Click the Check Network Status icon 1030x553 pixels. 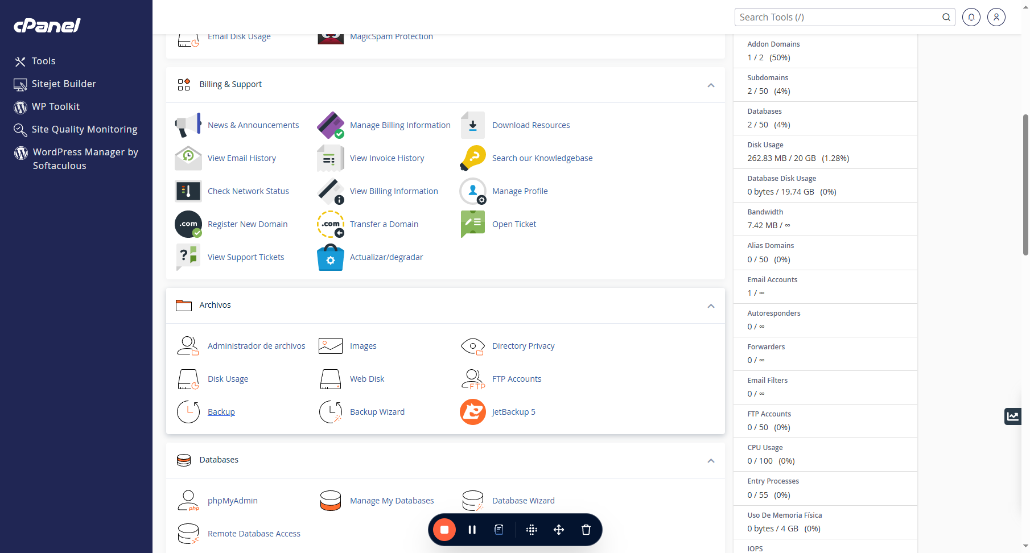[x=188, y=191]
